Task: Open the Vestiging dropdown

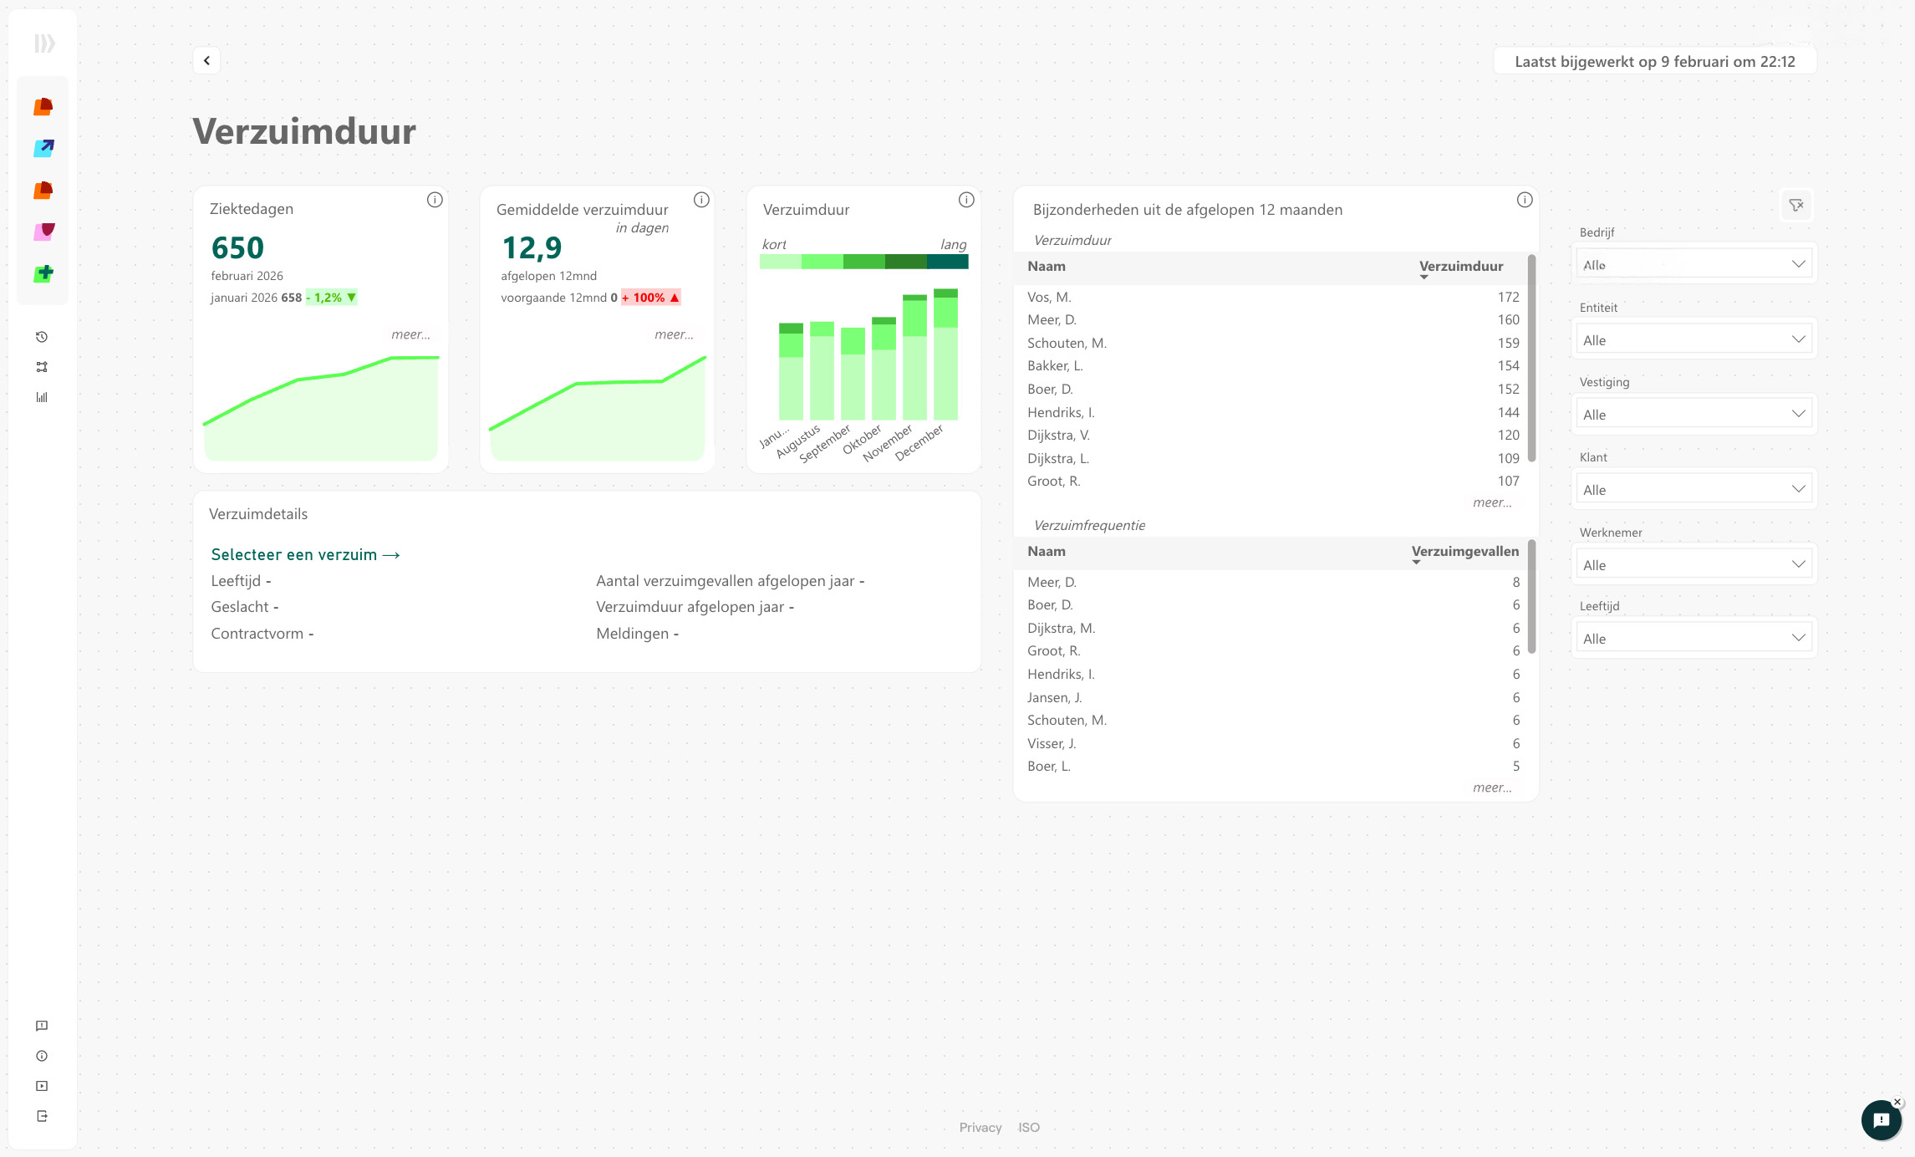Action: coord(1693,414)
